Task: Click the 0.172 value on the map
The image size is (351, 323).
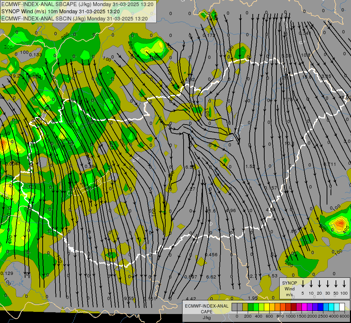Action: click(209, 36)
